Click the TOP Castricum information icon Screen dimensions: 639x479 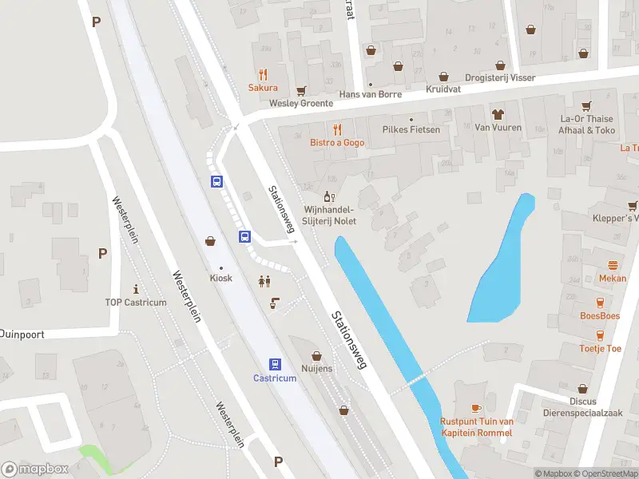point(136,289)
